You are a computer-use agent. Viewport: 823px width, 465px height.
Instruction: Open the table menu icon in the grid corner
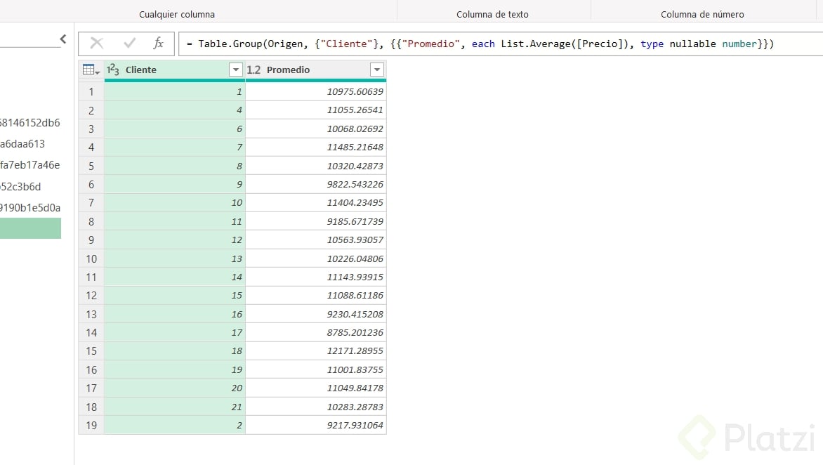[x=91, y=70]
